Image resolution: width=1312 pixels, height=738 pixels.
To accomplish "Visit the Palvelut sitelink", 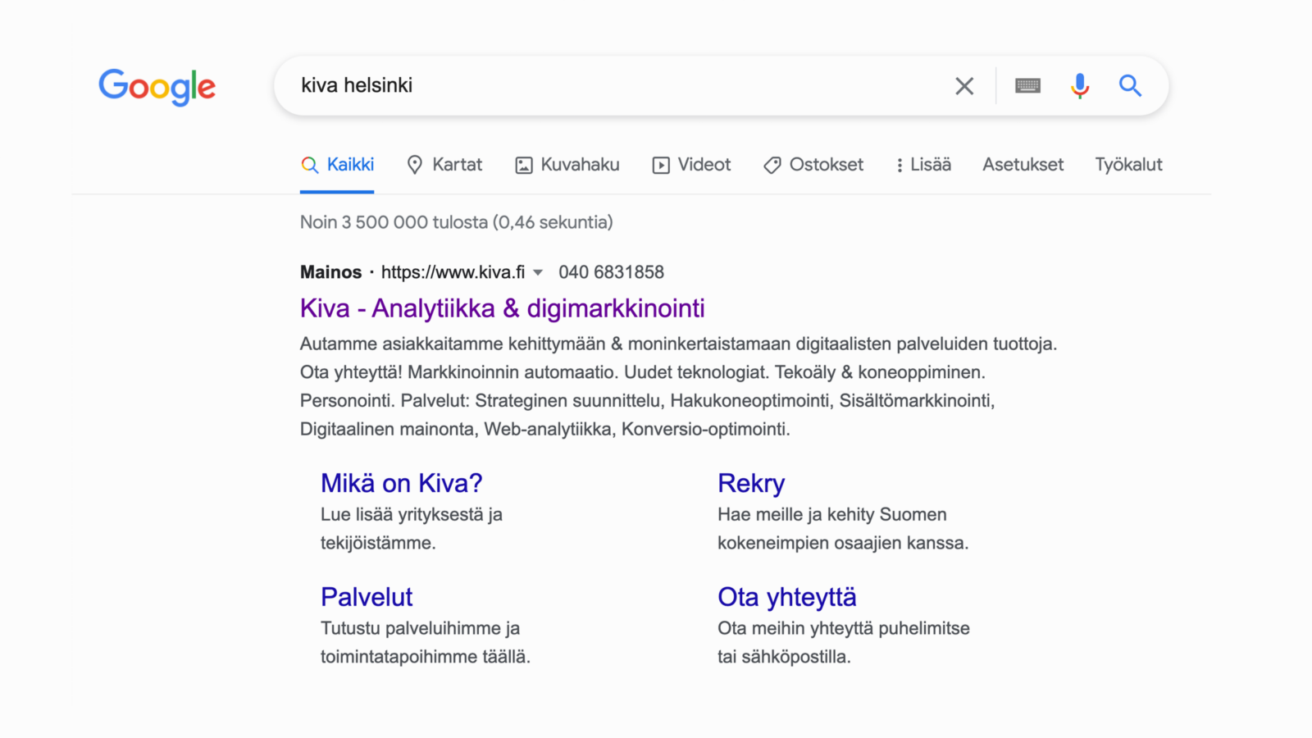I will pos(367,597).
